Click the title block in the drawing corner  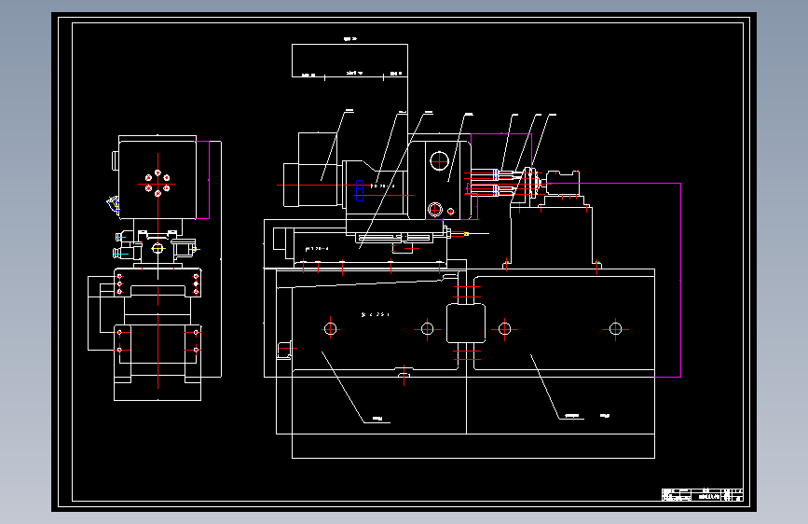coord(703,494)
